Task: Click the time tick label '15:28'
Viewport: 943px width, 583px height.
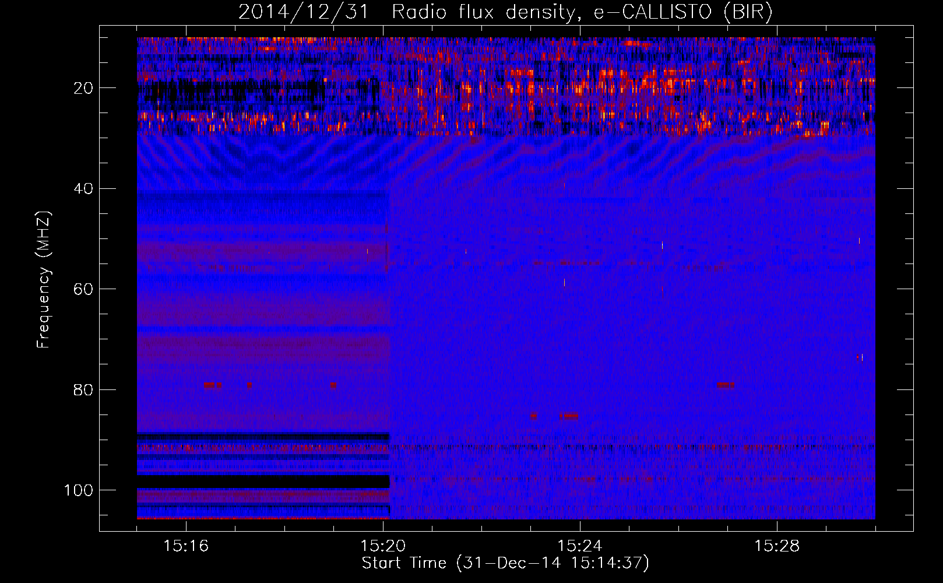Action: [777, 546]
